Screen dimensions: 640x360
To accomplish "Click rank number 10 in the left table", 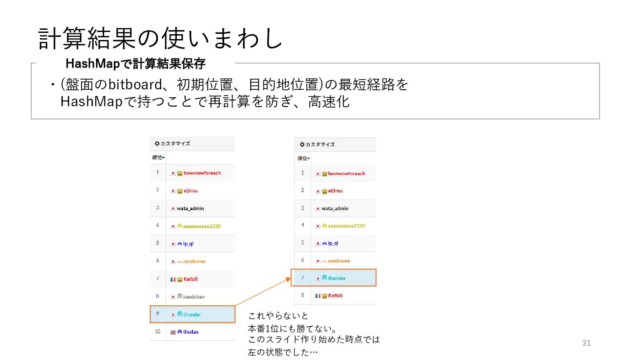I will tap(157, 332).
